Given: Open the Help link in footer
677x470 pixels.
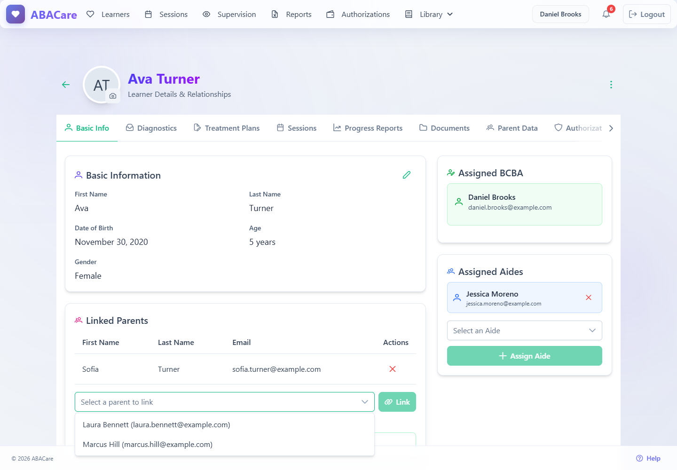Looking at the screenshot, I should click(648, 458).
